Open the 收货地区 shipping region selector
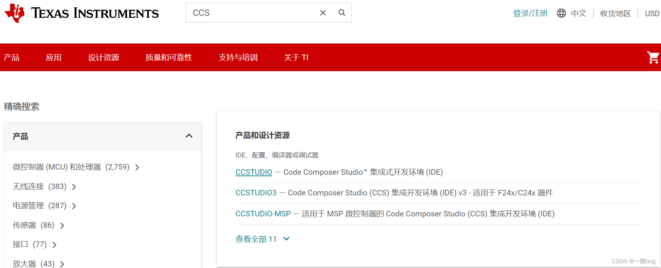Image resolution: width=661 pixels, height=268 pixels. [615, 13]
